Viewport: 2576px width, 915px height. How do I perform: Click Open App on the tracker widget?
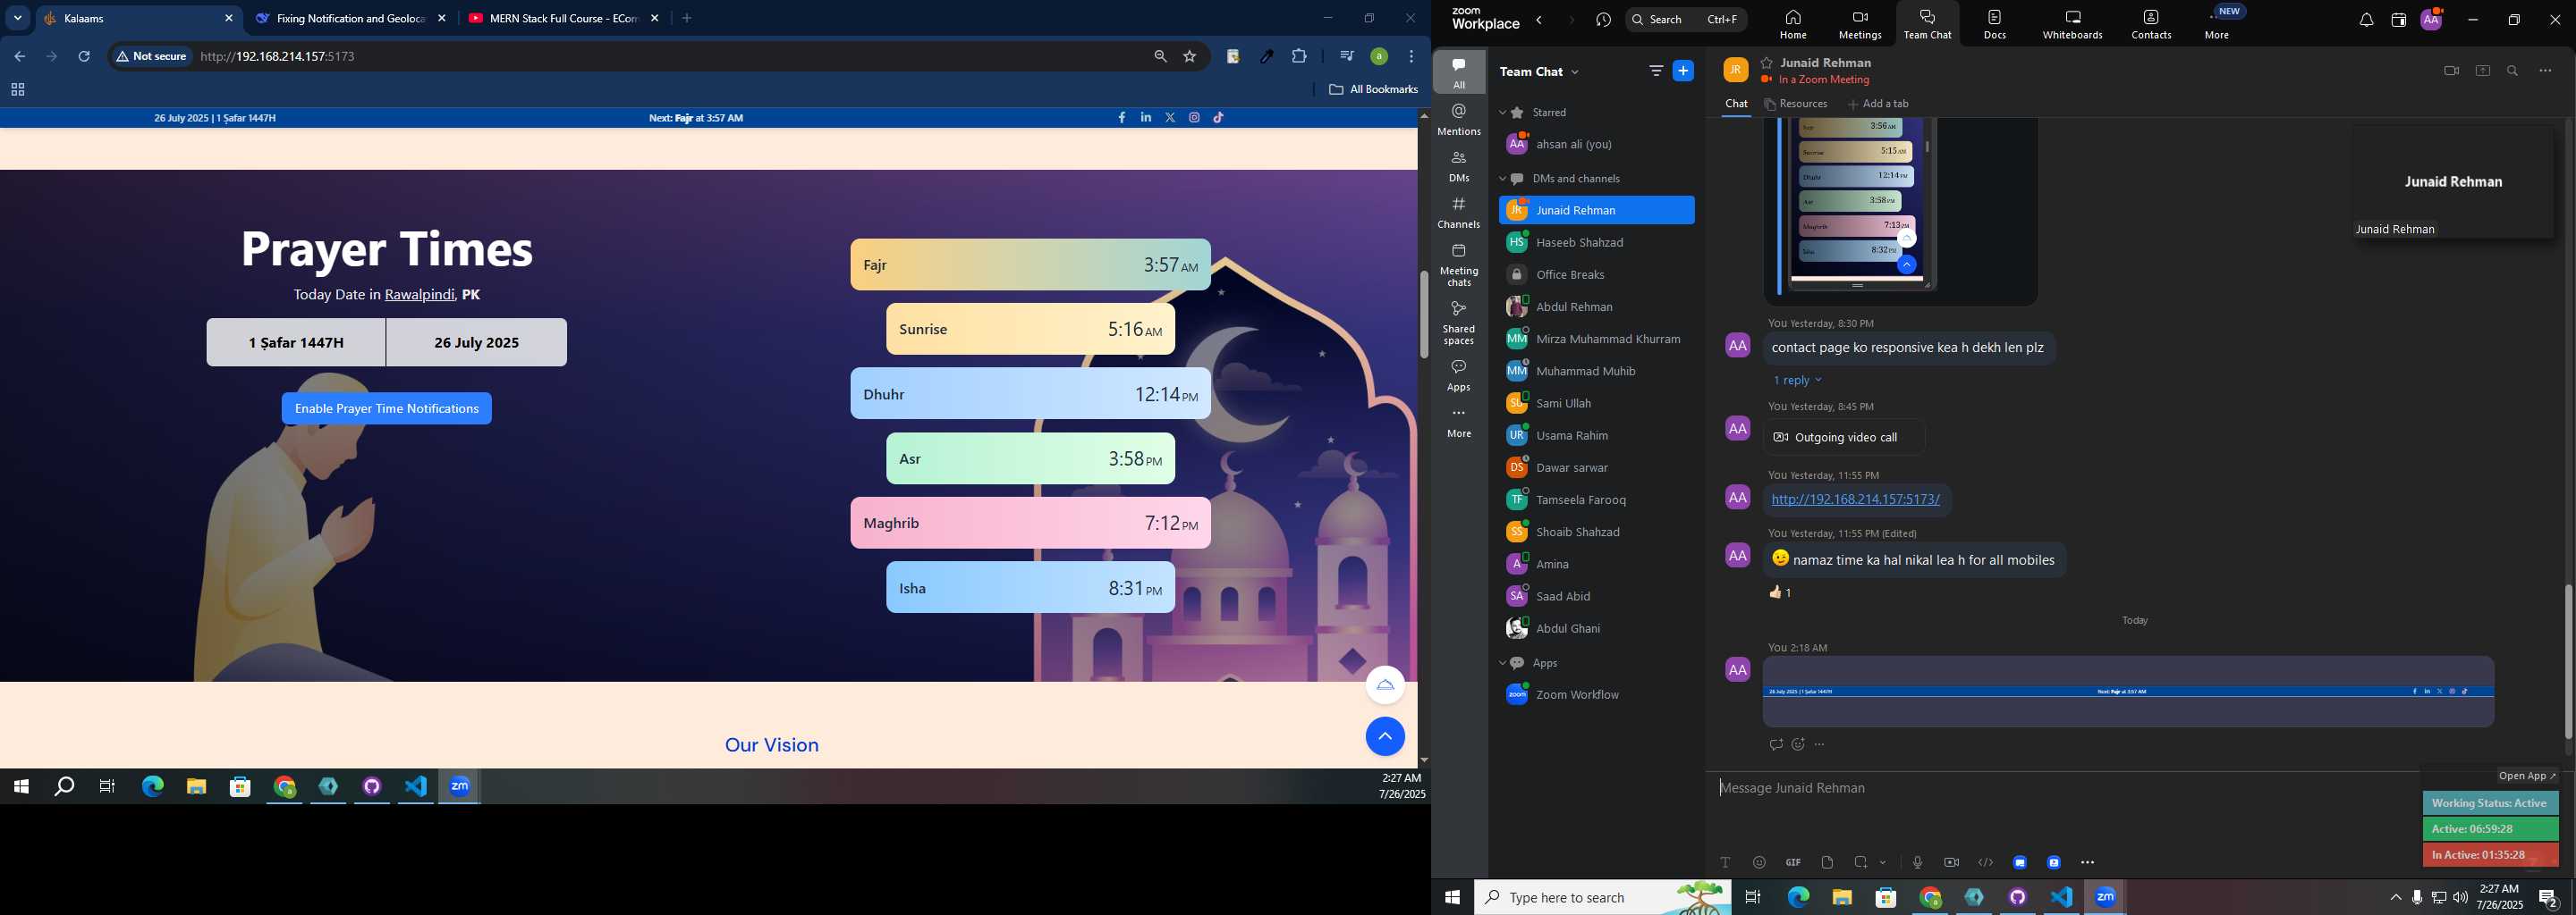pos(2527,776)
